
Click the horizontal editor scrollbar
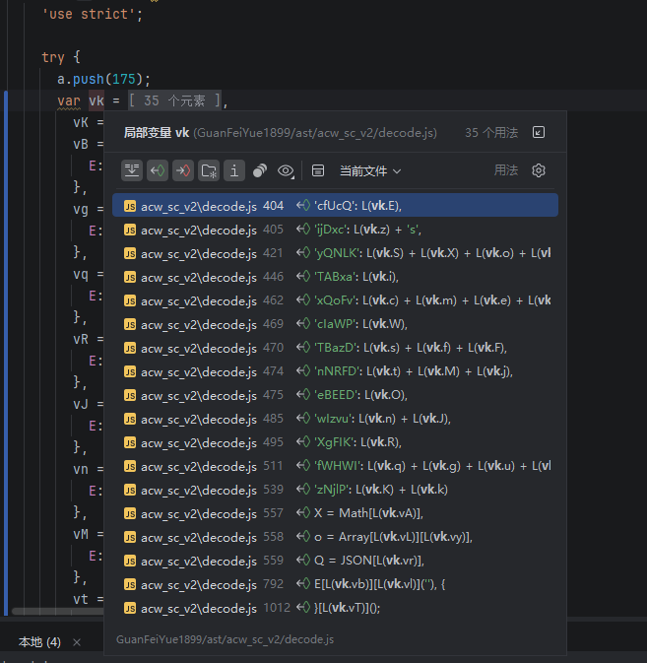57,612
